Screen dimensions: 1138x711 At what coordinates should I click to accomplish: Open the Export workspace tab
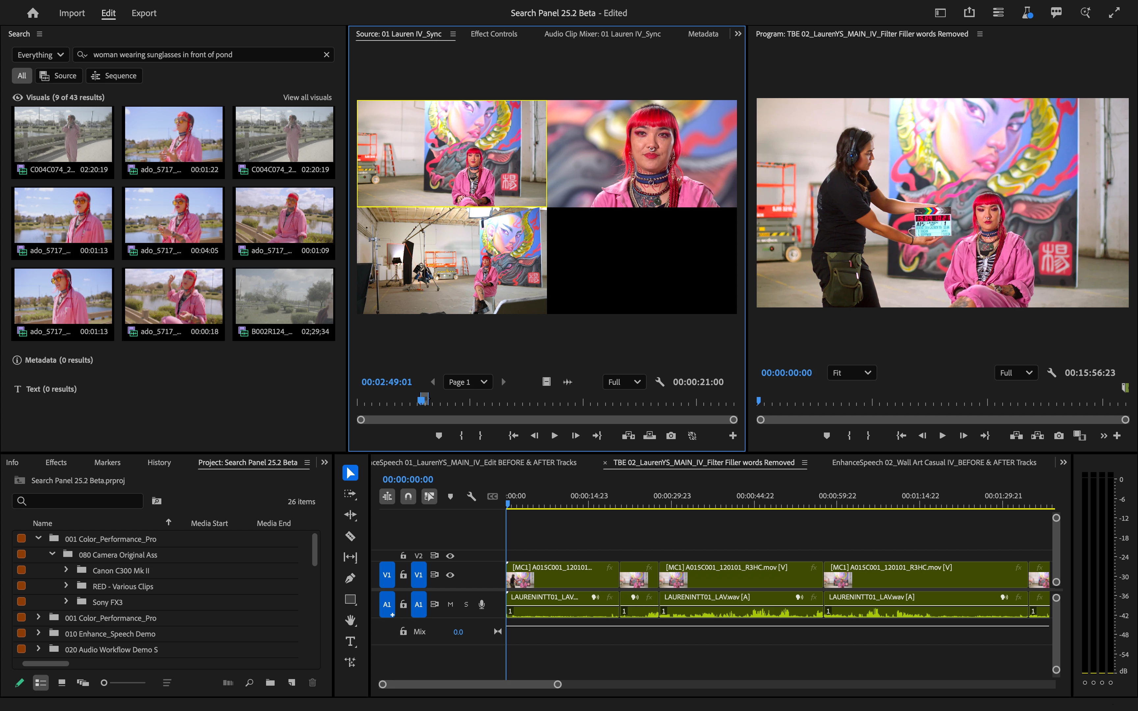point(144,13)
